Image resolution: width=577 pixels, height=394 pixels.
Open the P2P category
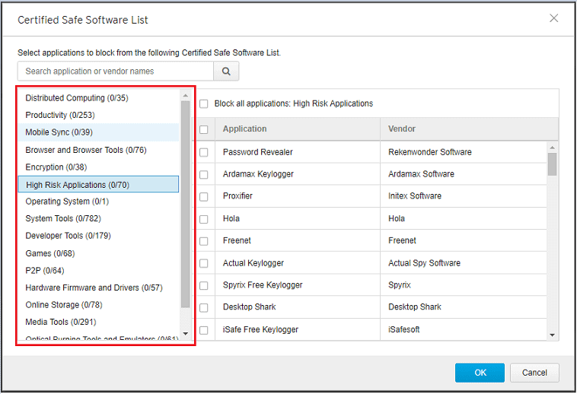click(x=45, y=271)
